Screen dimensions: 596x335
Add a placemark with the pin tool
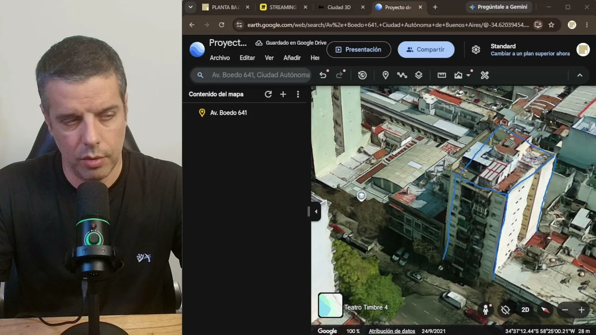386,75
